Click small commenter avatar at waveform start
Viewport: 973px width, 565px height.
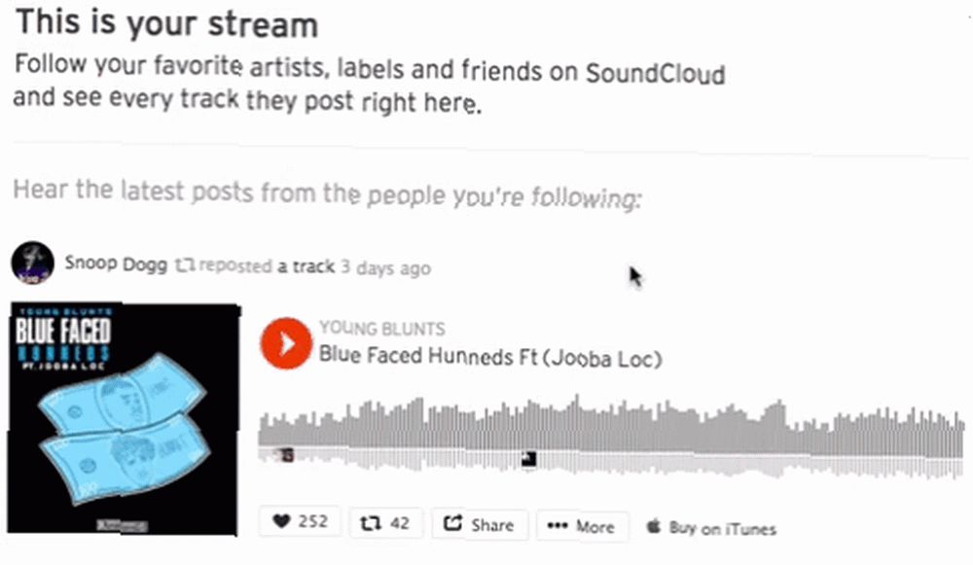[x=287, y=456]
